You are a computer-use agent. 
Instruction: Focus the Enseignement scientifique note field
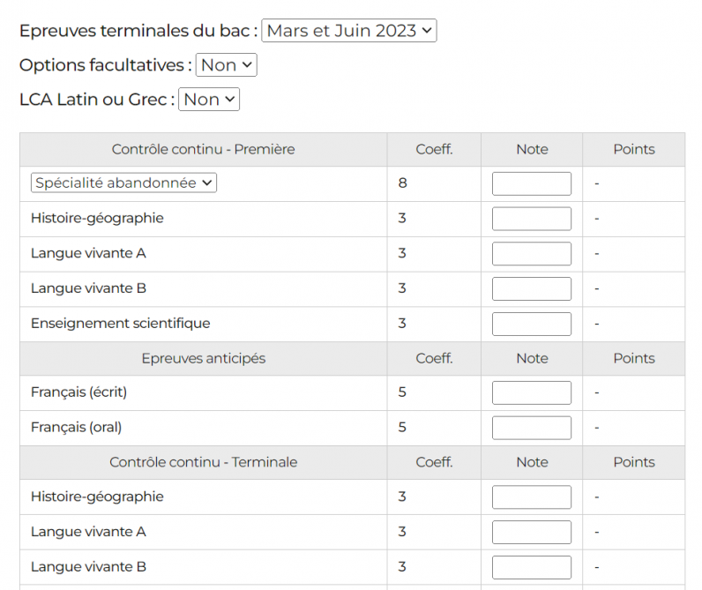[531, 324]
